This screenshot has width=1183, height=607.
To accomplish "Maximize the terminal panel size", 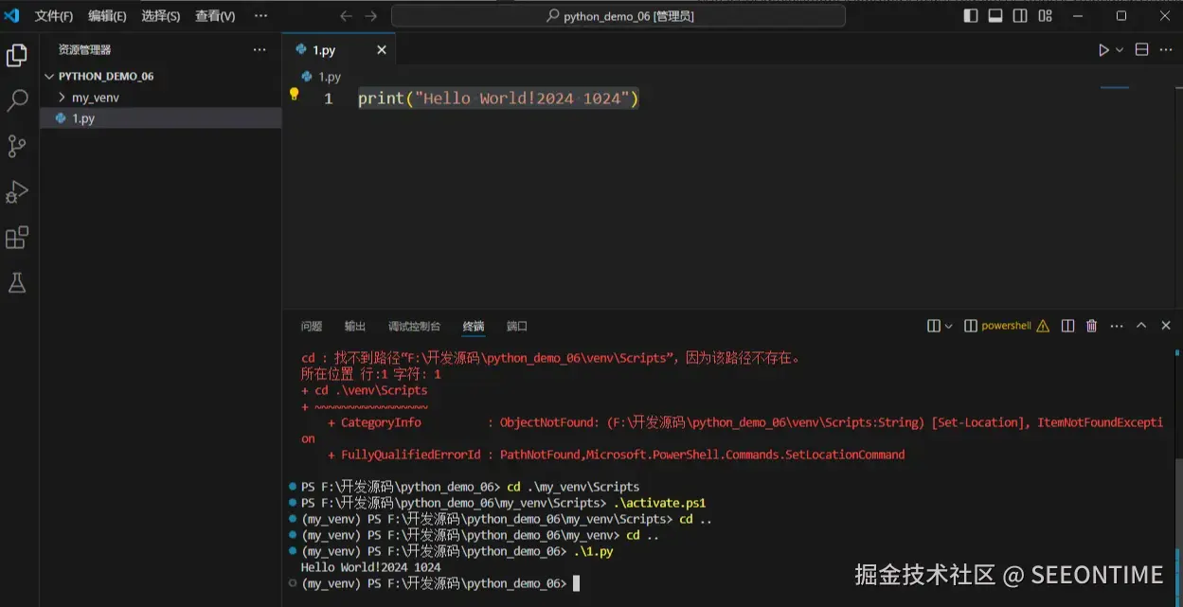I will (x=1141, y=326).
